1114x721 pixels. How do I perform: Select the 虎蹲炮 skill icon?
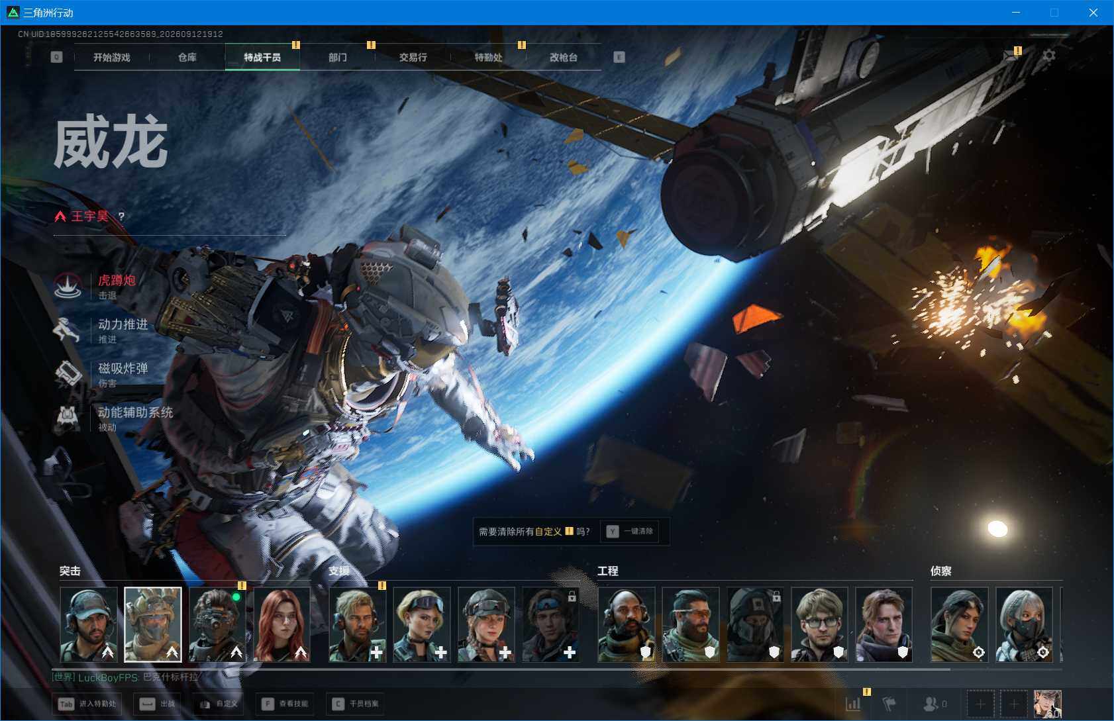point(68,286)
